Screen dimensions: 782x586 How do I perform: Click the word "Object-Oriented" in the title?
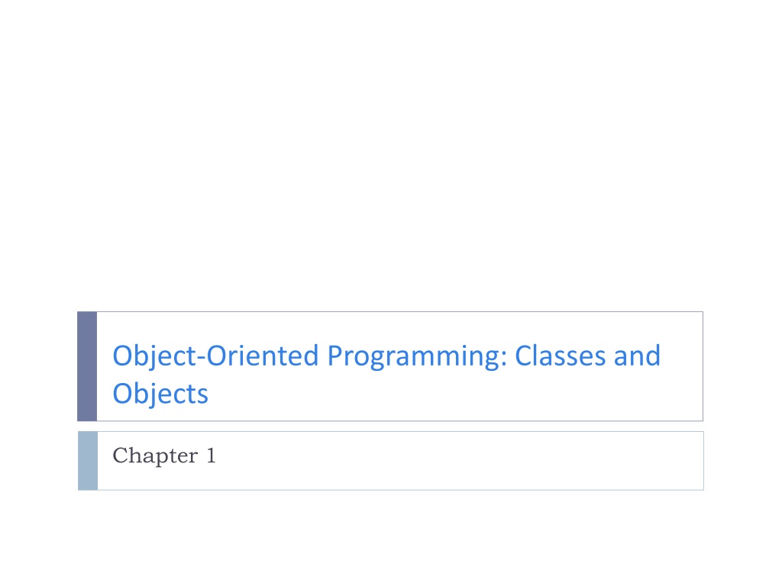pos(215,357)
